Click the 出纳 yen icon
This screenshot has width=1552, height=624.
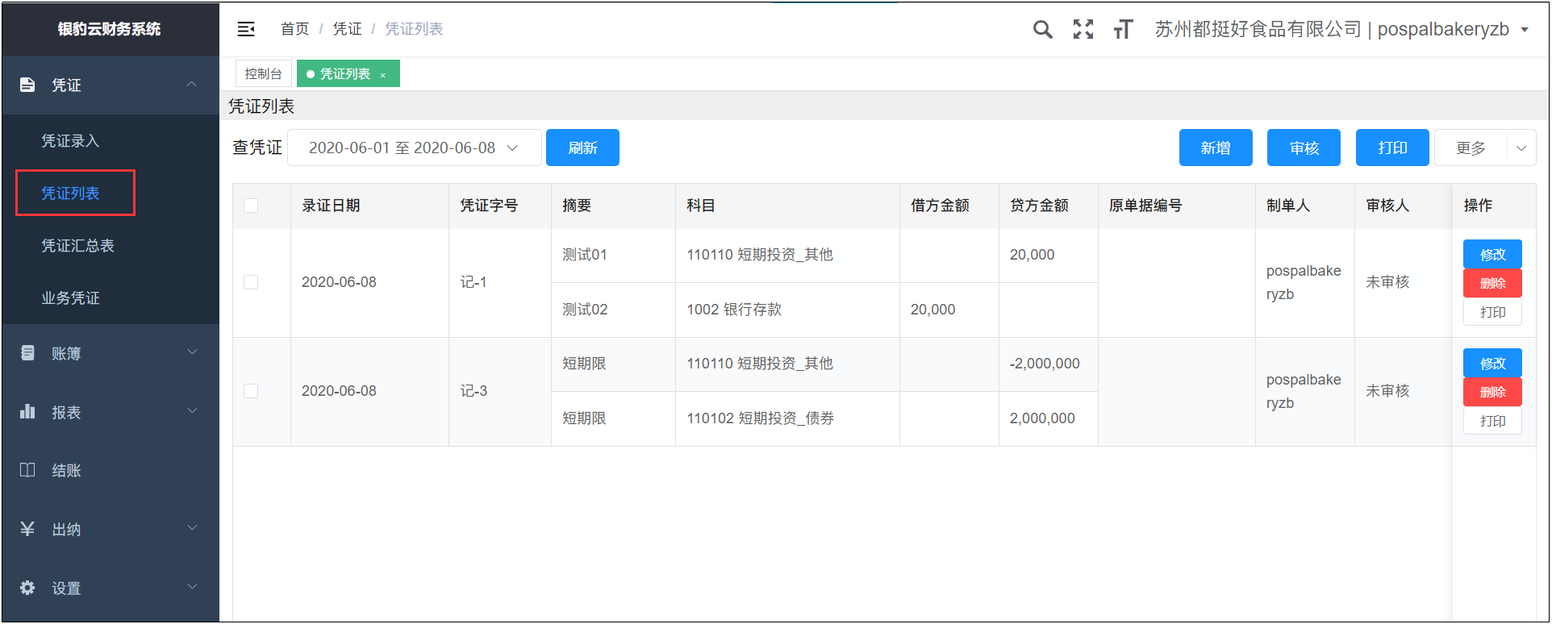click(x=27, y=529)
